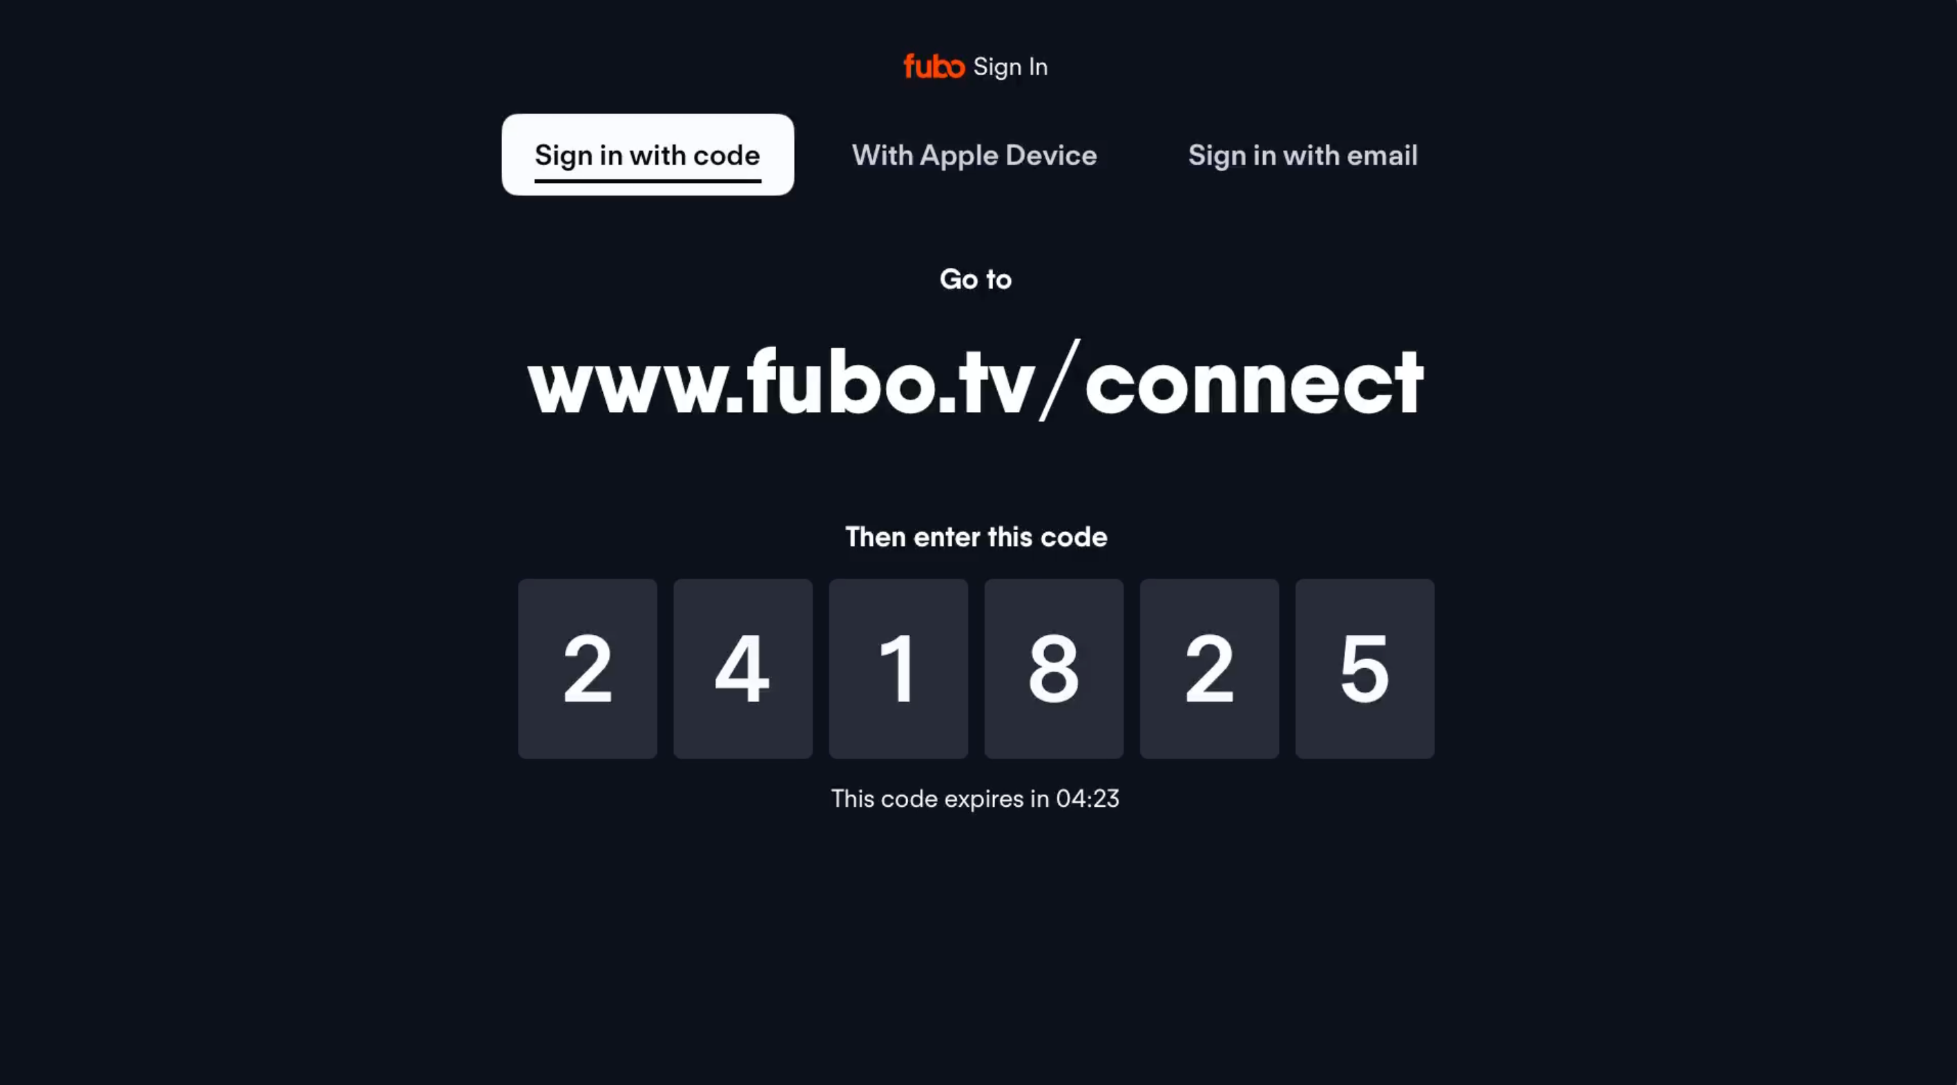The width and height of the screenshot is (1957, 1085).
Task: Click the digit '8' code tile
Action: point(1053,668)
